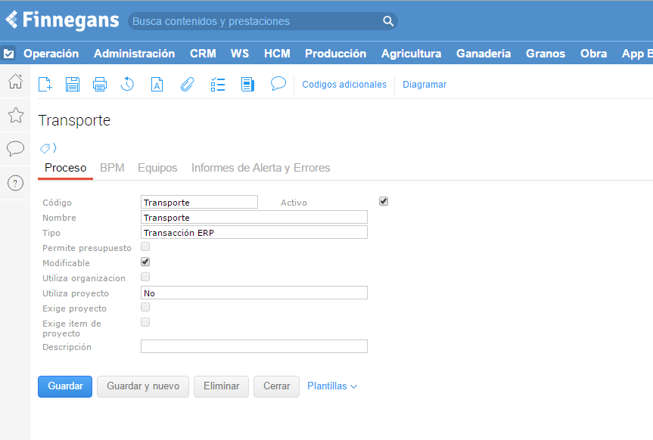Toggle the Activo checkbox
The image size is (653, 440).
pos(384,201)
